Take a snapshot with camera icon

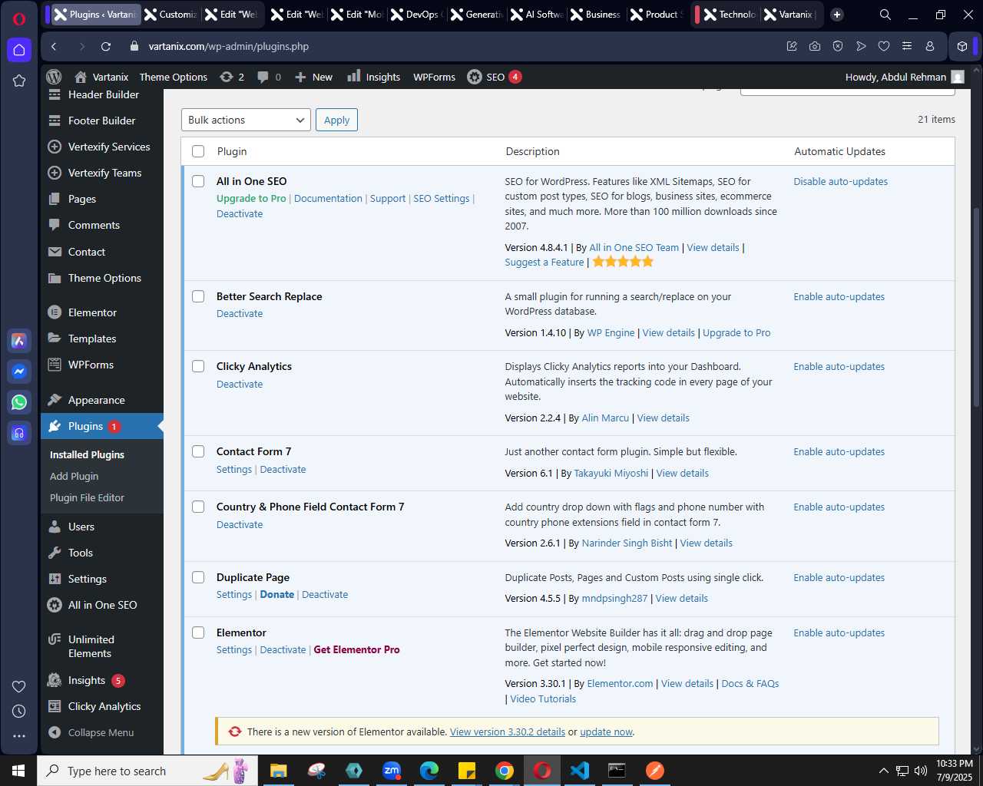(x=815, y=46)
